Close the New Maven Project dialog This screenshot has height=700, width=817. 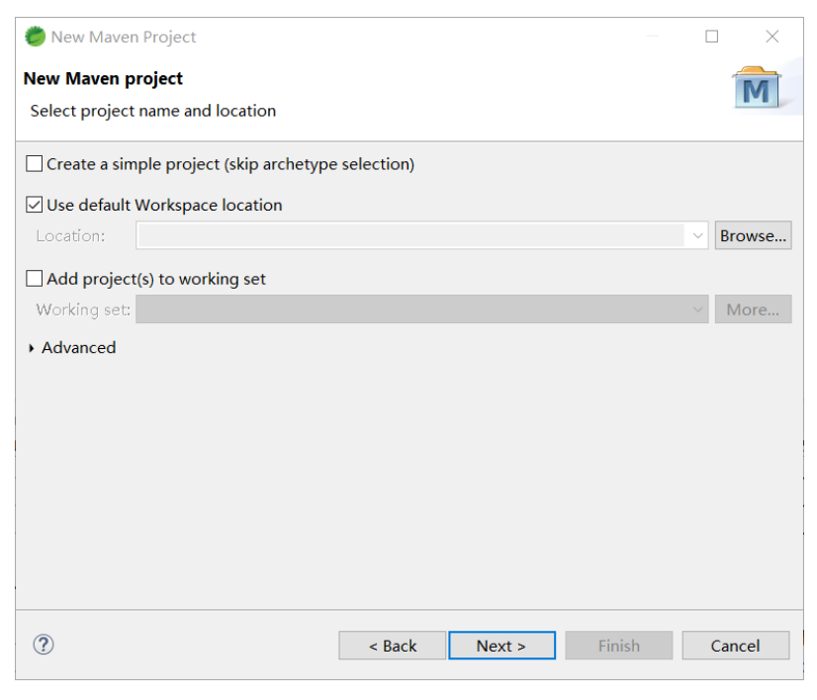pos(772,37)
